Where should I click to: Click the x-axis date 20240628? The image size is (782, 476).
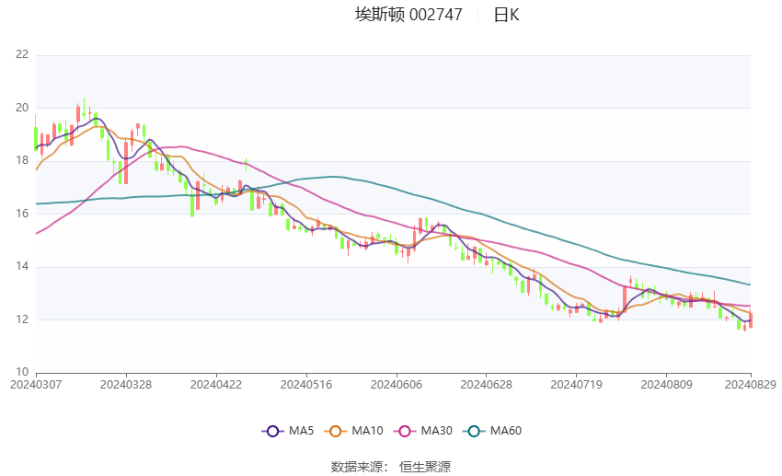(x=487, y=385)
